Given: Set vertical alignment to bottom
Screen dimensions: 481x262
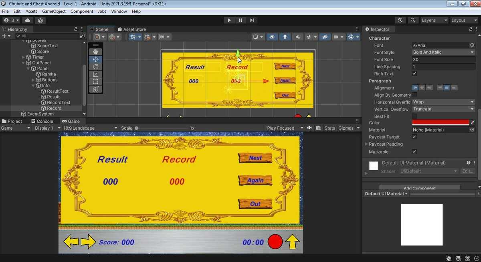Looking at the screenshot, I should [454, 88].
